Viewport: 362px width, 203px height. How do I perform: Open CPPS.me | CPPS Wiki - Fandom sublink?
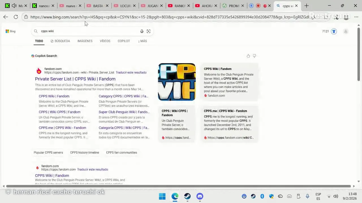pos(63,128)
